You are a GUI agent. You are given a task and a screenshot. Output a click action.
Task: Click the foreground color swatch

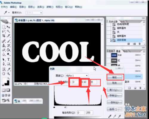pos(4,80)
